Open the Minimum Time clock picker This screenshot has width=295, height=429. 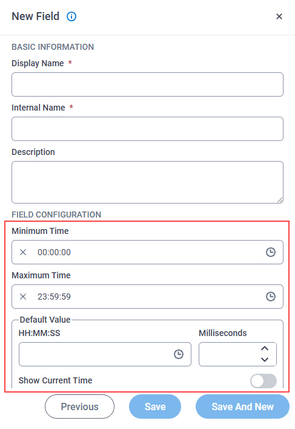click(270, 252)
